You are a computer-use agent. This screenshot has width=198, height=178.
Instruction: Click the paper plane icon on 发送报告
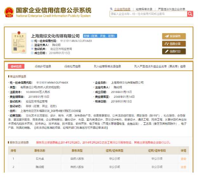[x=167, y=36]
